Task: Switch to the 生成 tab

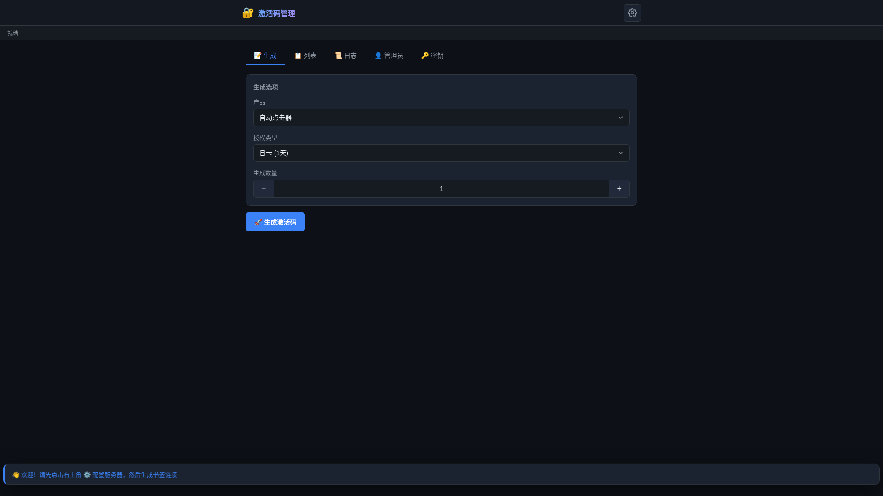Action: pos(265,56)
